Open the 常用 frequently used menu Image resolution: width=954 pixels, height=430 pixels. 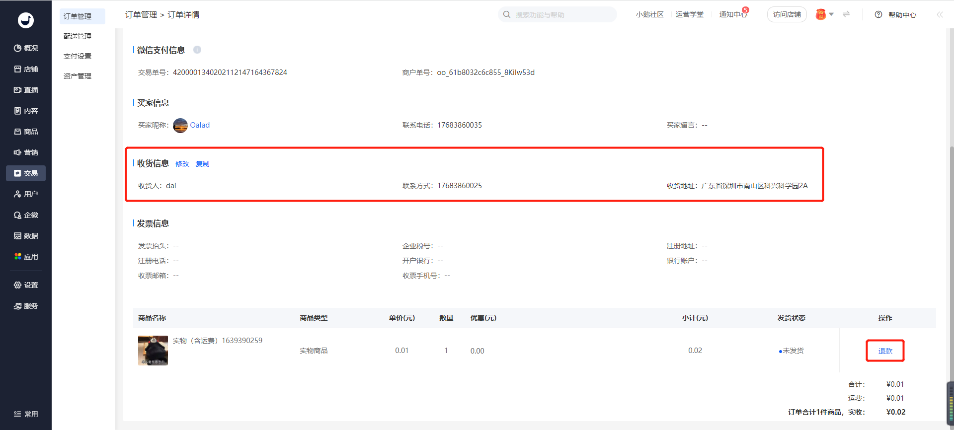click(26, 414)
